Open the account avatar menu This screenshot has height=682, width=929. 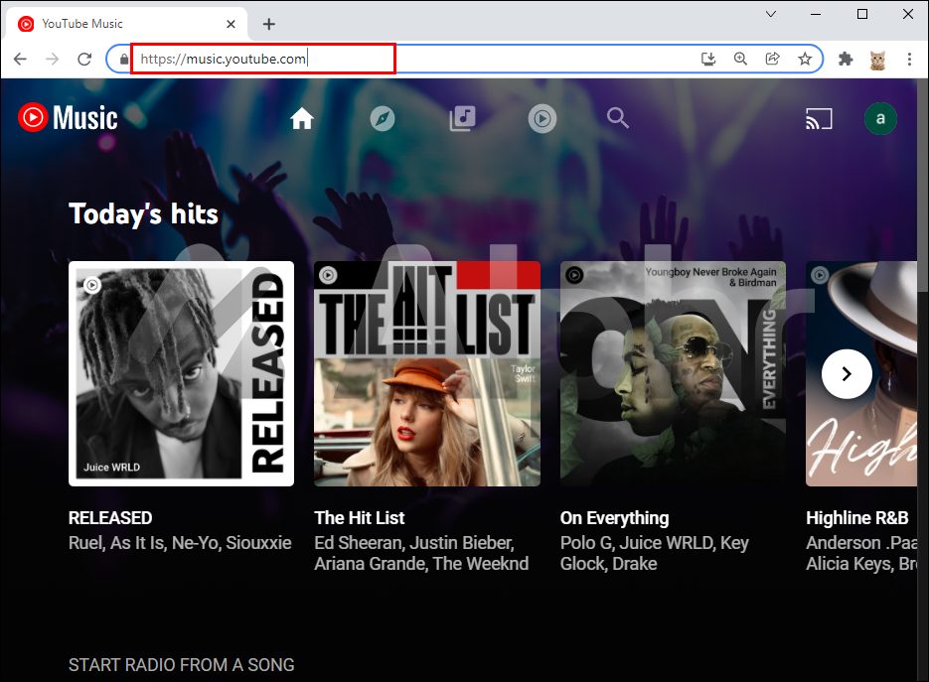[x=879, y=119]
